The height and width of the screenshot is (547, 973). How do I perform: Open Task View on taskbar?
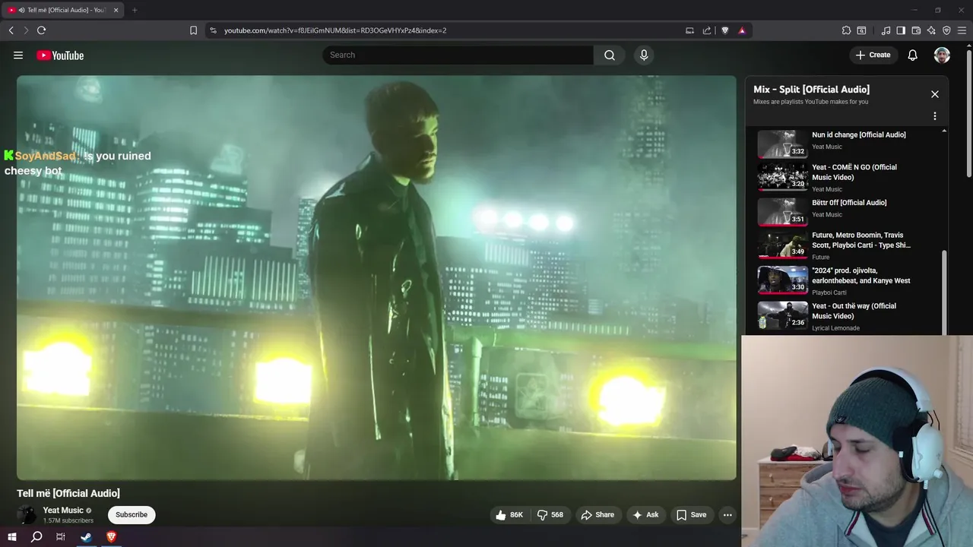61,537
